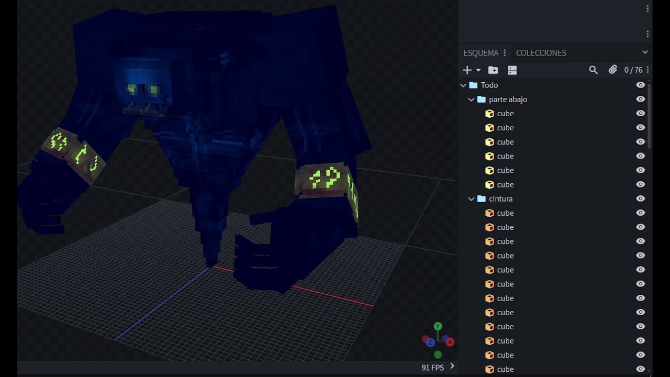Click the red X axis on gizmo
The image size is (670, 377).
pyautogui.click(x=450, y=342)
